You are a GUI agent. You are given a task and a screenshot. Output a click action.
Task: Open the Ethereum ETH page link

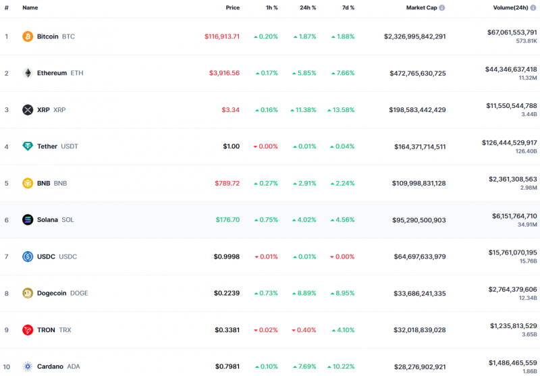(60, 73)
